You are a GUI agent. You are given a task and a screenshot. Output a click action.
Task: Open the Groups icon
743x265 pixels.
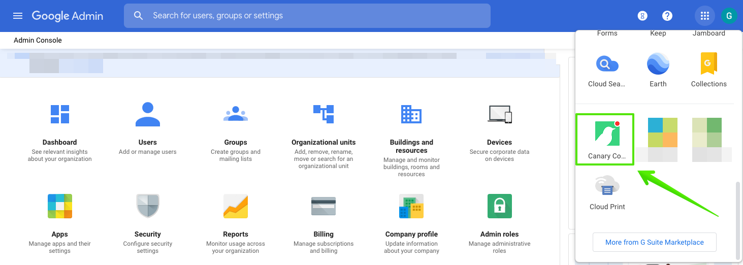click(236, 114)
